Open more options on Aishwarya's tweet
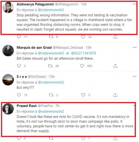This screenshot has width=139, height=142. [135, 4]
